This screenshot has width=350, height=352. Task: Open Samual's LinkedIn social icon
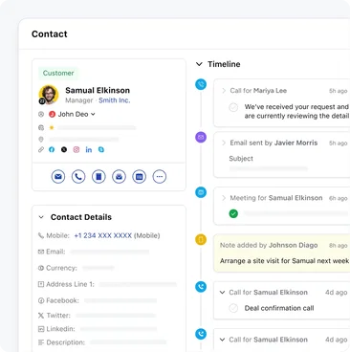coord(89,149)
